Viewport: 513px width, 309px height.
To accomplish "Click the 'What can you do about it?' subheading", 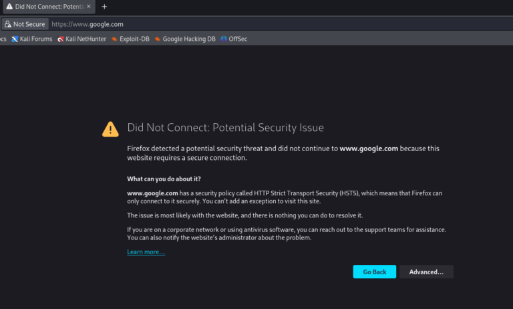I will [x=164, y=179].
